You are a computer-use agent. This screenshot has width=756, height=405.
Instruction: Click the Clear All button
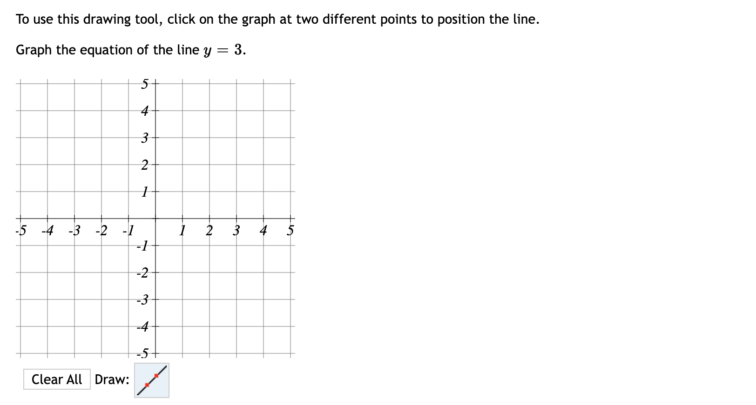click(57, 379)
